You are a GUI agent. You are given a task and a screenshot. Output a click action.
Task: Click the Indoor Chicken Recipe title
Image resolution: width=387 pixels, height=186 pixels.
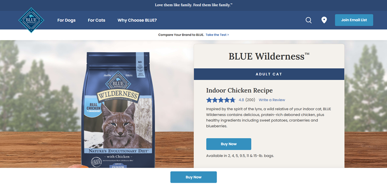pos(240,90)
